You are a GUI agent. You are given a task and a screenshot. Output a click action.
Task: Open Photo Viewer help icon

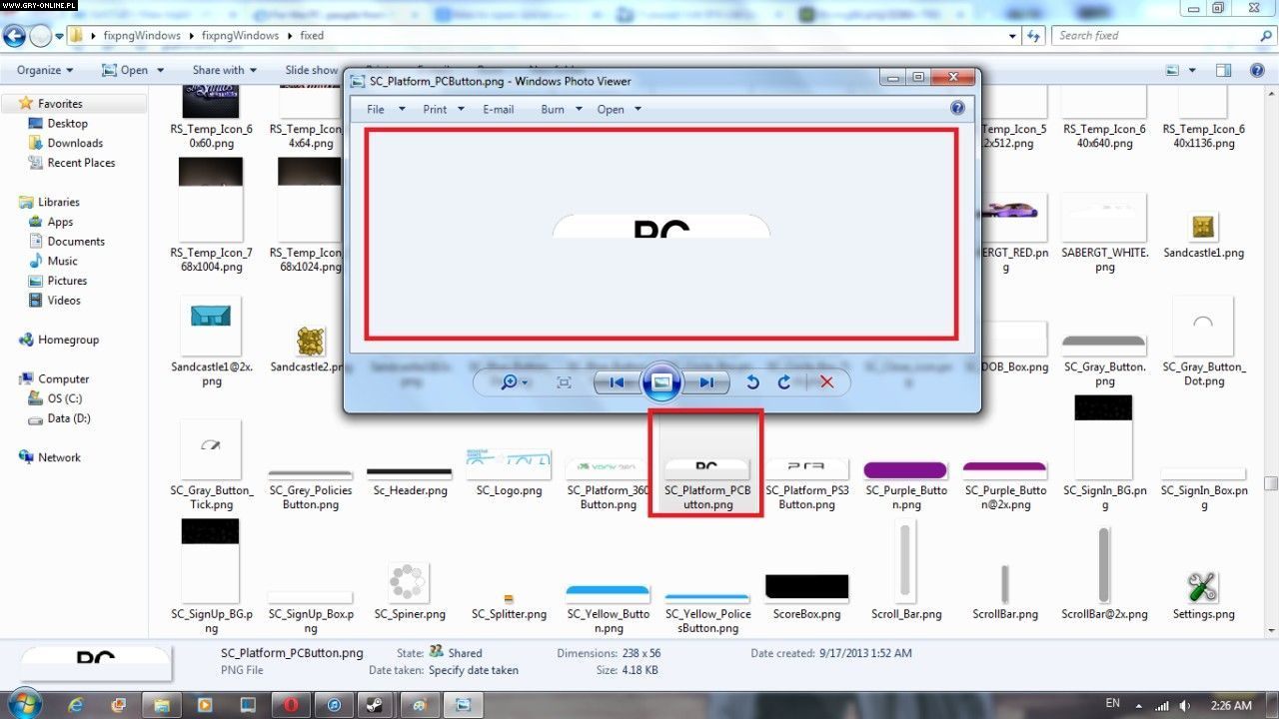coord(957,109)
